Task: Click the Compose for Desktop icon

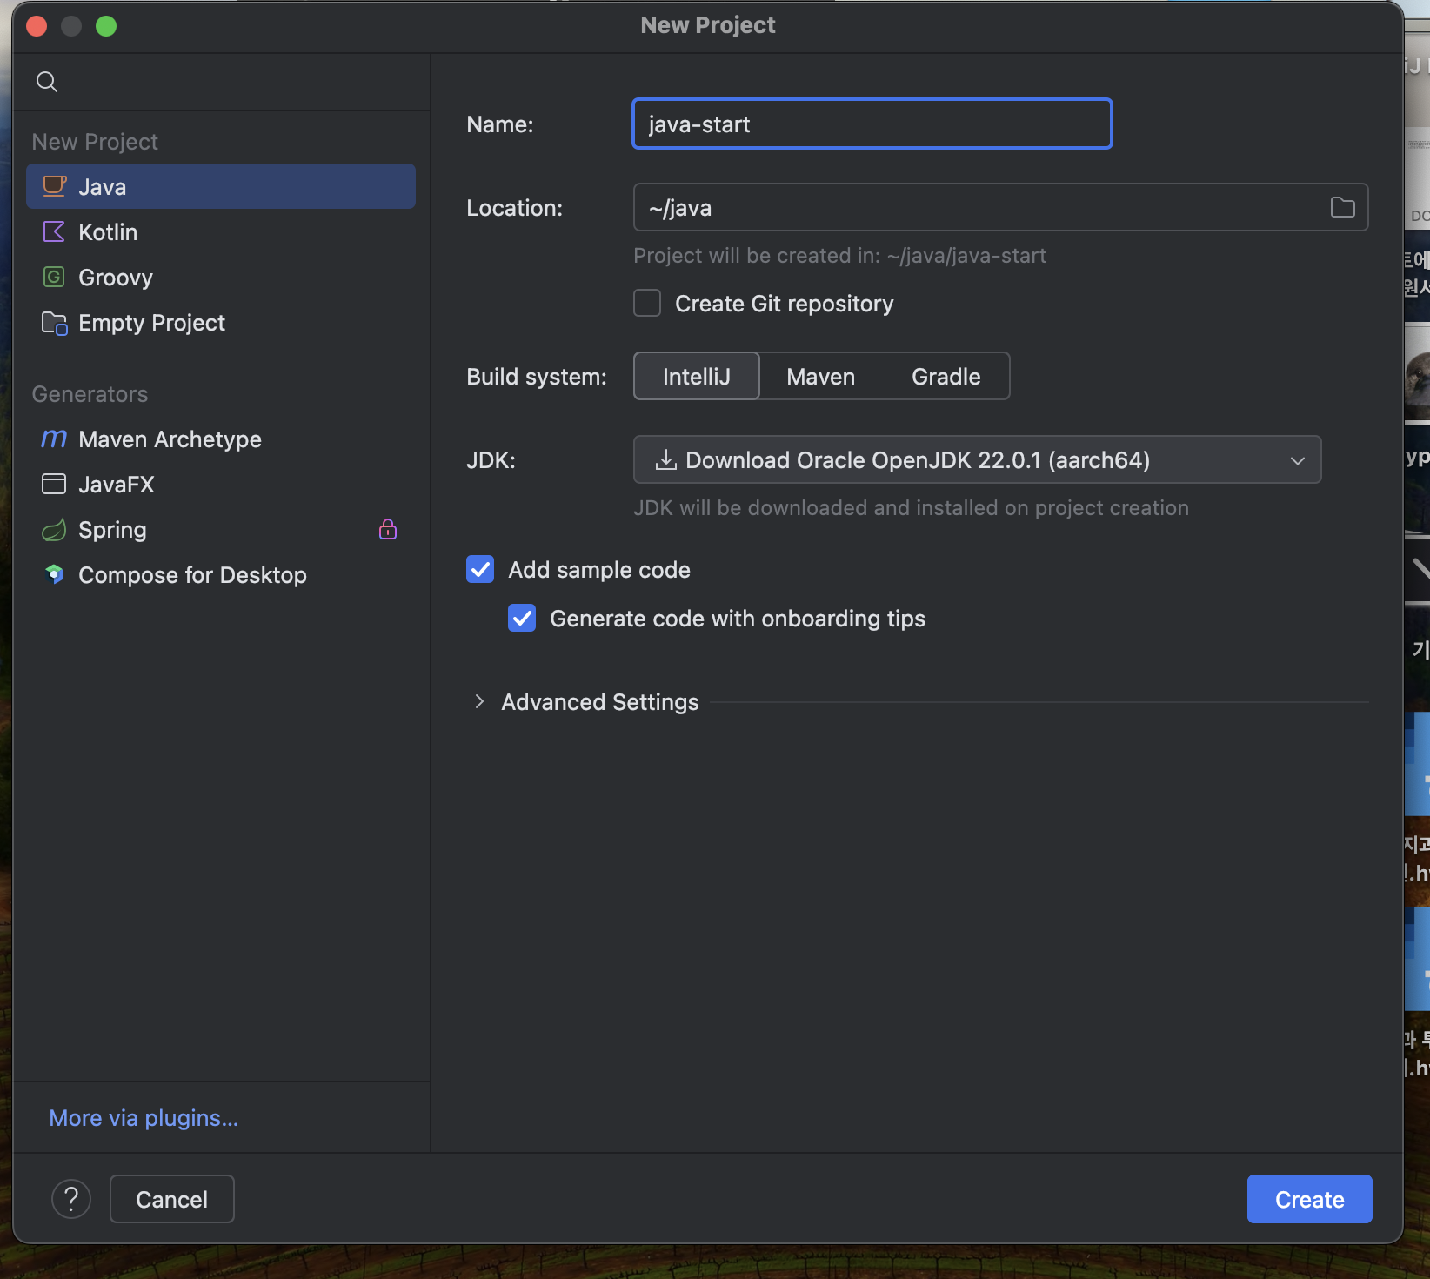Action: click(x=54, y=574)
